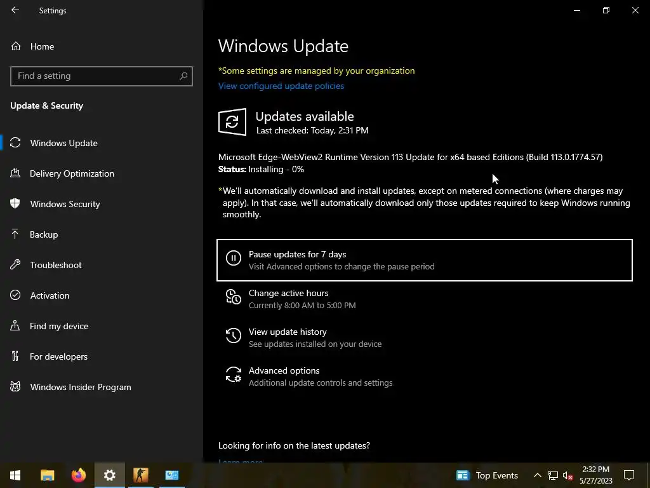Click the Windows Security shield icon
The width and height of the screenshot is (650, 488).
click(15, 203)
